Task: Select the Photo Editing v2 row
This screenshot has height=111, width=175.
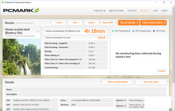Action: (x=75, y=55)
